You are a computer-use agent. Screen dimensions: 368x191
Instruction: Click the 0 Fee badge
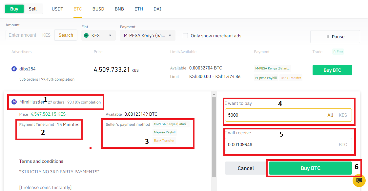click(x=338, y=52)
